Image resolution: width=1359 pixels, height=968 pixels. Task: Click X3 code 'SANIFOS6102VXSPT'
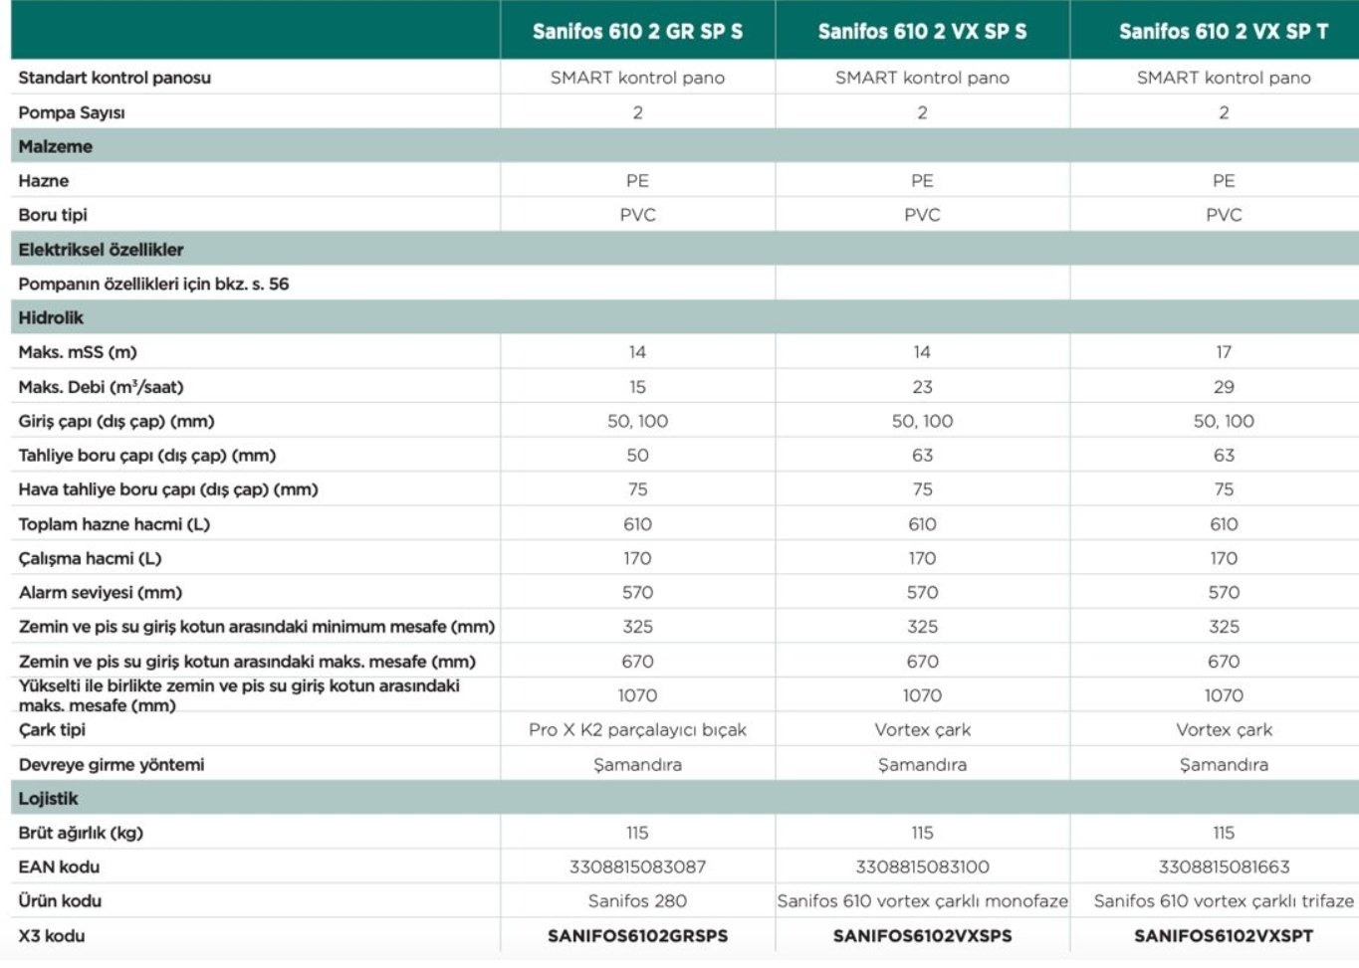click(1224, 936)
